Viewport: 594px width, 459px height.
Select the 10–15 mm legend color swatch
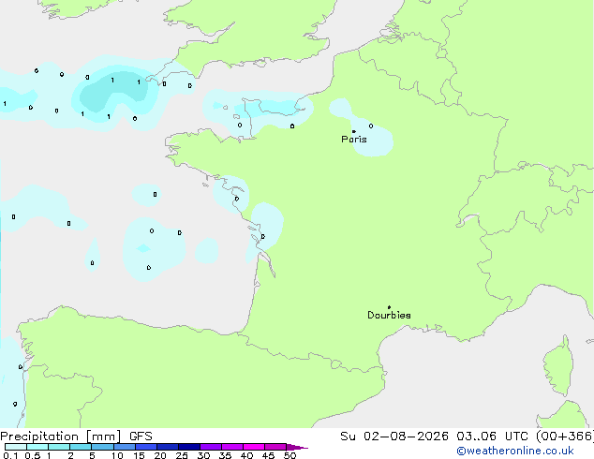tap(124, 447)
